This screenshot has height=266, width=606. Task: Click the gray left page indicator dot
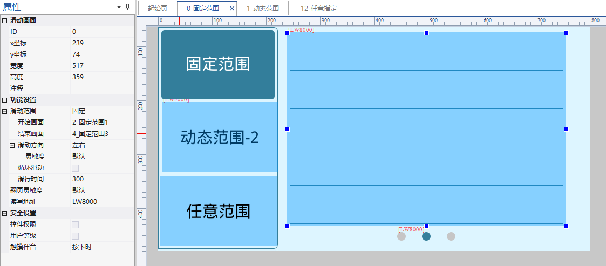tap(401, 236)
